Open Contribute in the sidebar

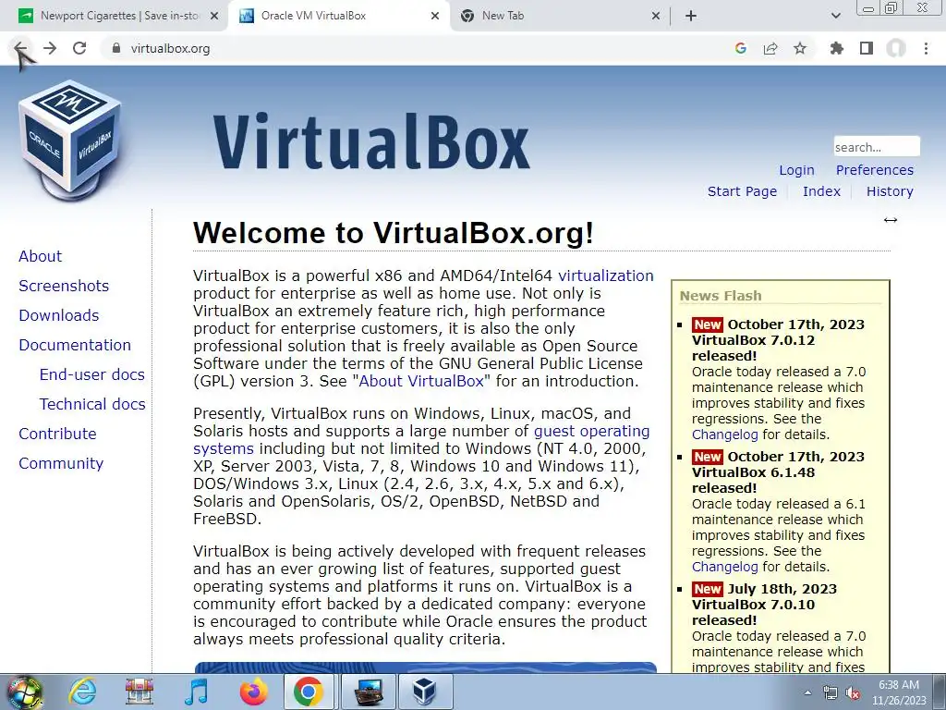[57, 434]
